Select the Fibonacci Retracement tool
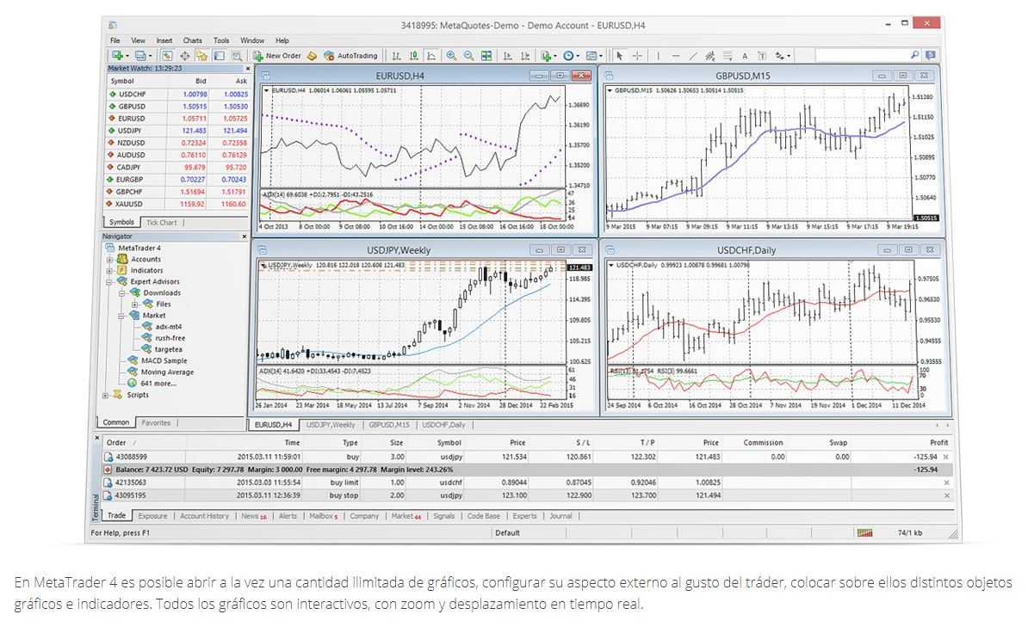 [728, 56]
